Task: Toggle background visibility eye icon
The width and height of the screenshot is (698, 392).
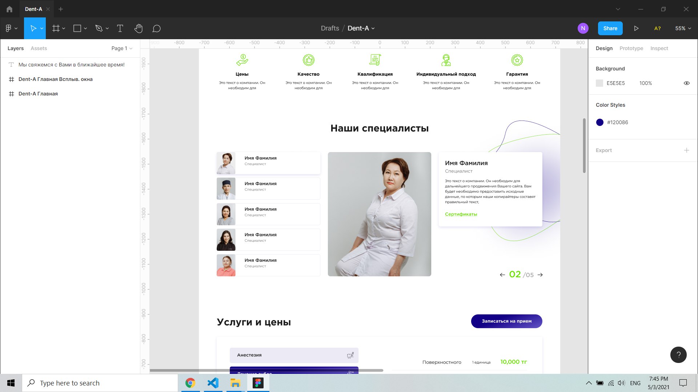Action: click(686, 83)
